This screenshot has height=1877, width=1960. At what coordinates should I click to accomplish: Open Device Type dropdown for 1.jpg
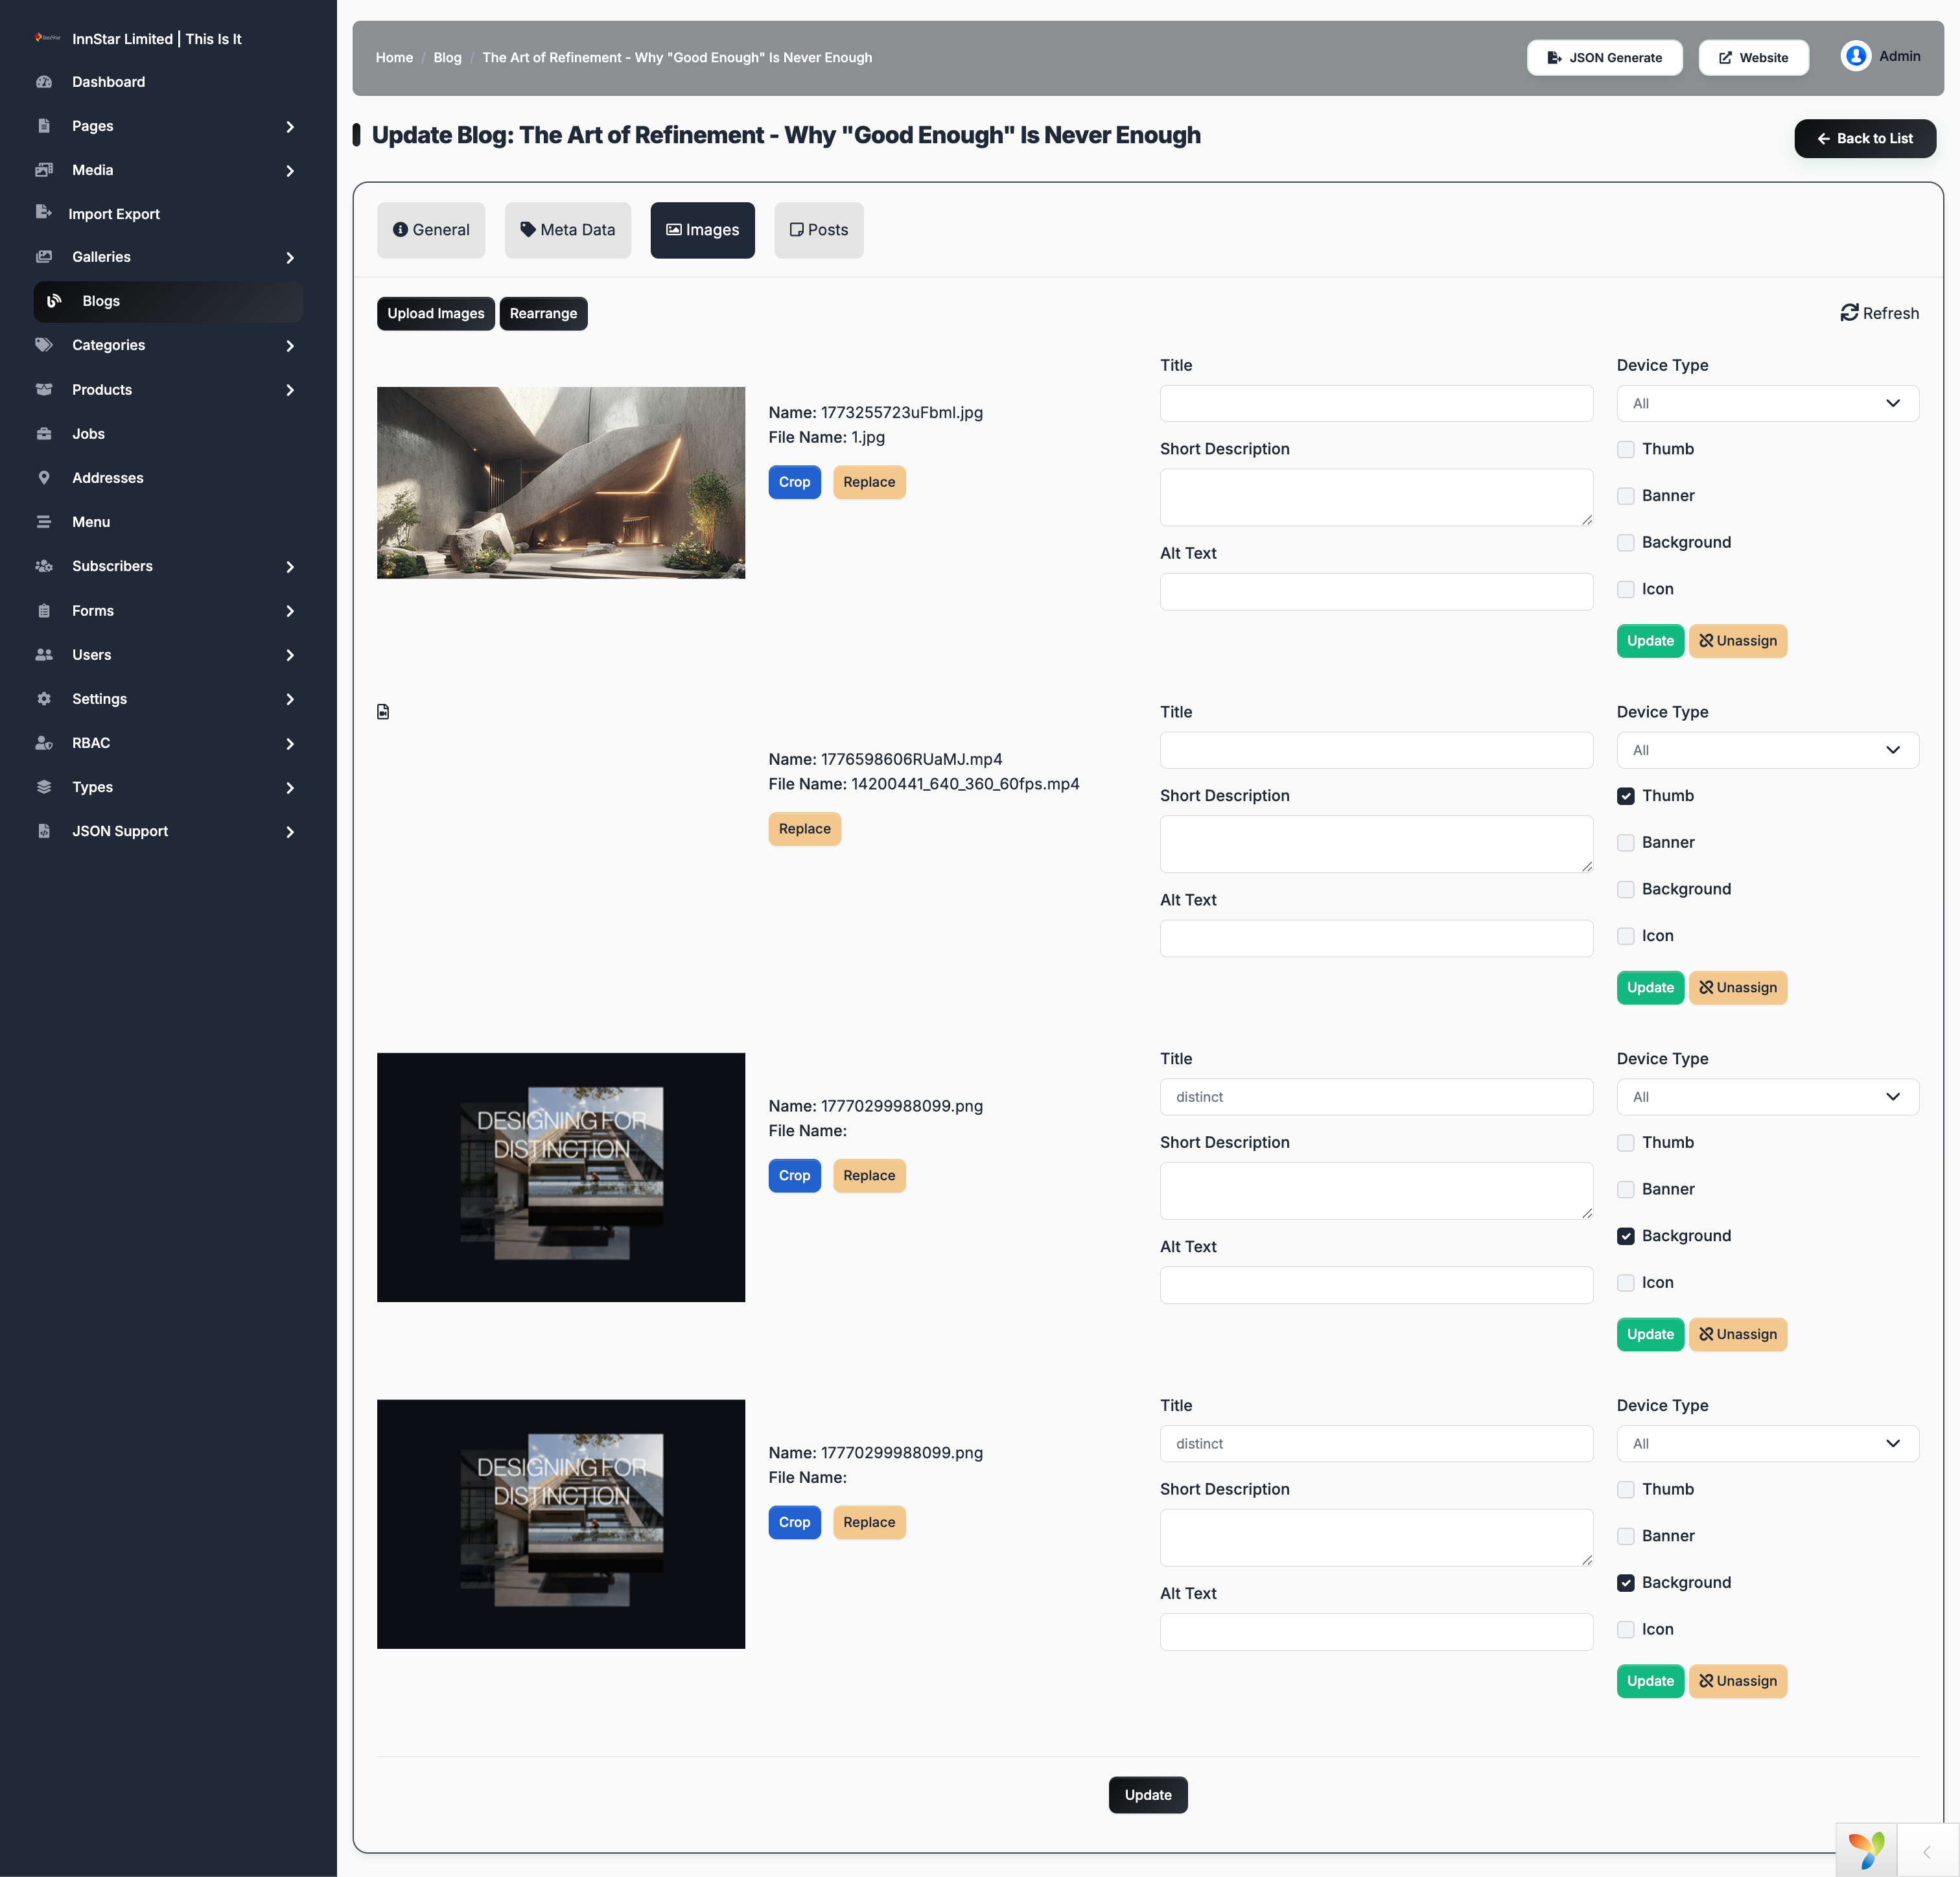coord(1767,403)
